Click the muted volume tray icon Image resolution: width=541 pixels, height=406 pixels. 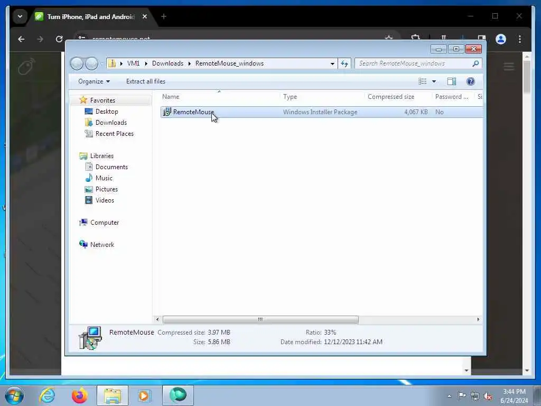tap(488, 396)
